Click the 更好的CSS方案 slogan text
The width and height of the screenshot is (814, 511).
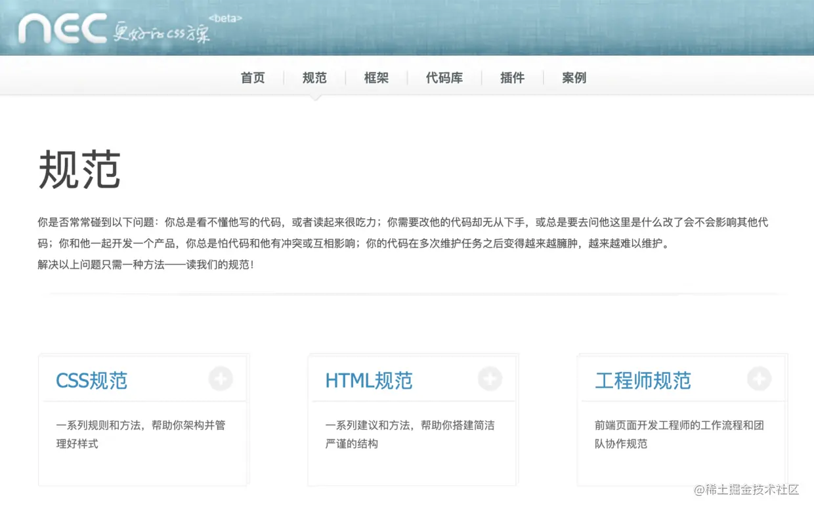click(161, 31)
